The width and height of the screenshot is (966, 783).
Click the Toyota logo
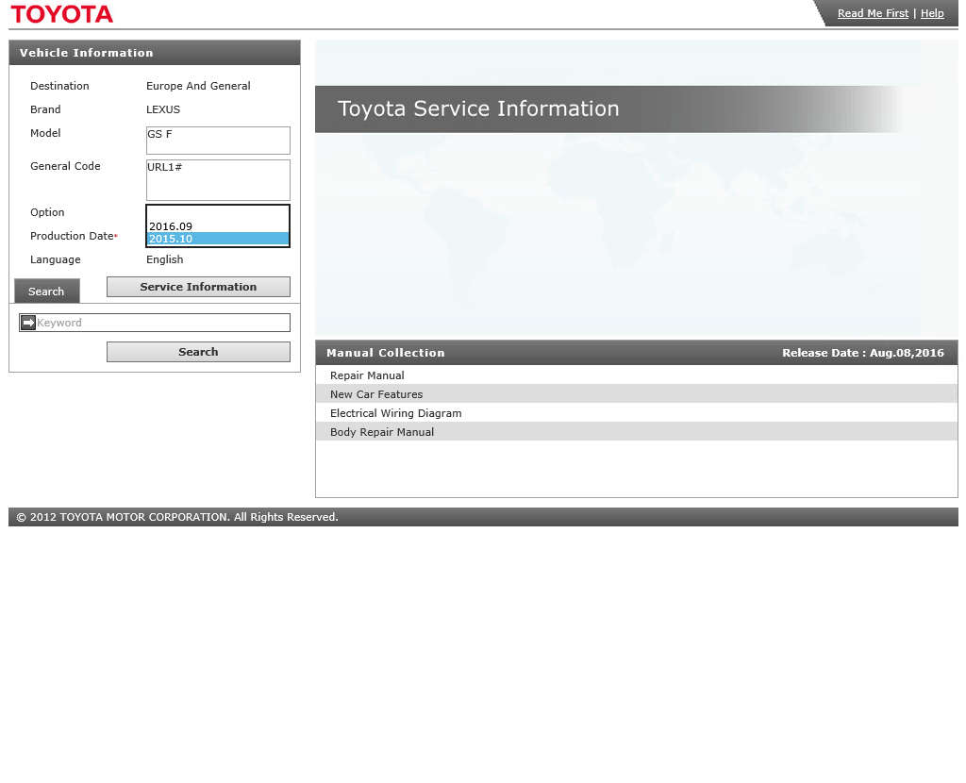[x=61, y=14]
